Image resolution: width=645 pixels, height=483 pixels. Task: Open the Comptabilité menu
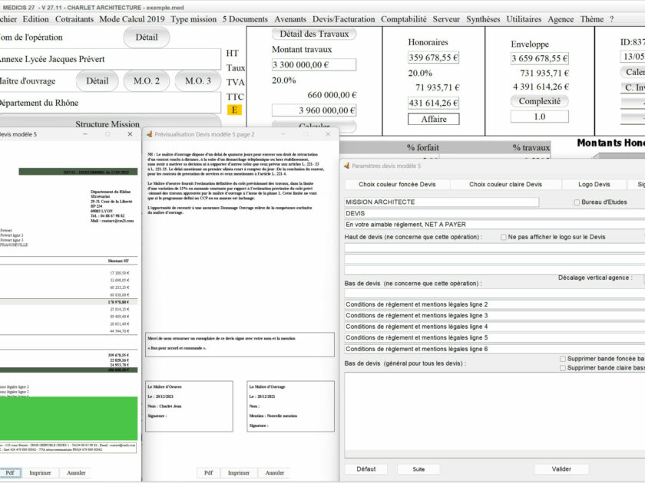click(404, 19)
